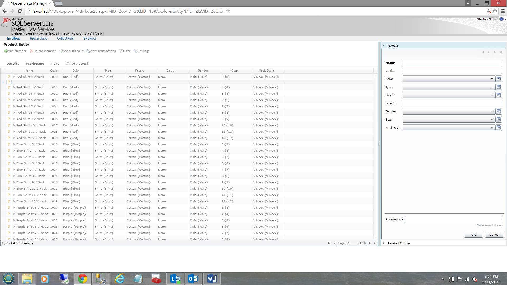Click the Apply Rules icon
The image size is (507, 285).
(61, 51)
